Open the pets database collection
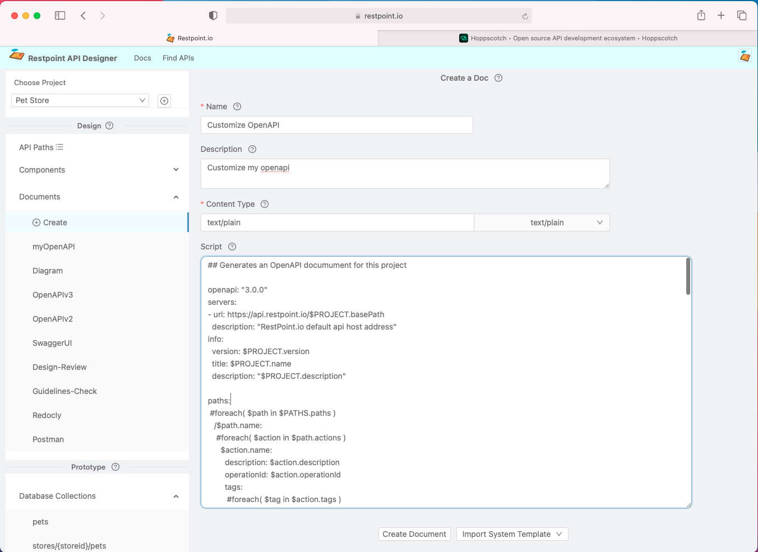The height and width of the screenshot is (552, 758). pos(40,522)
